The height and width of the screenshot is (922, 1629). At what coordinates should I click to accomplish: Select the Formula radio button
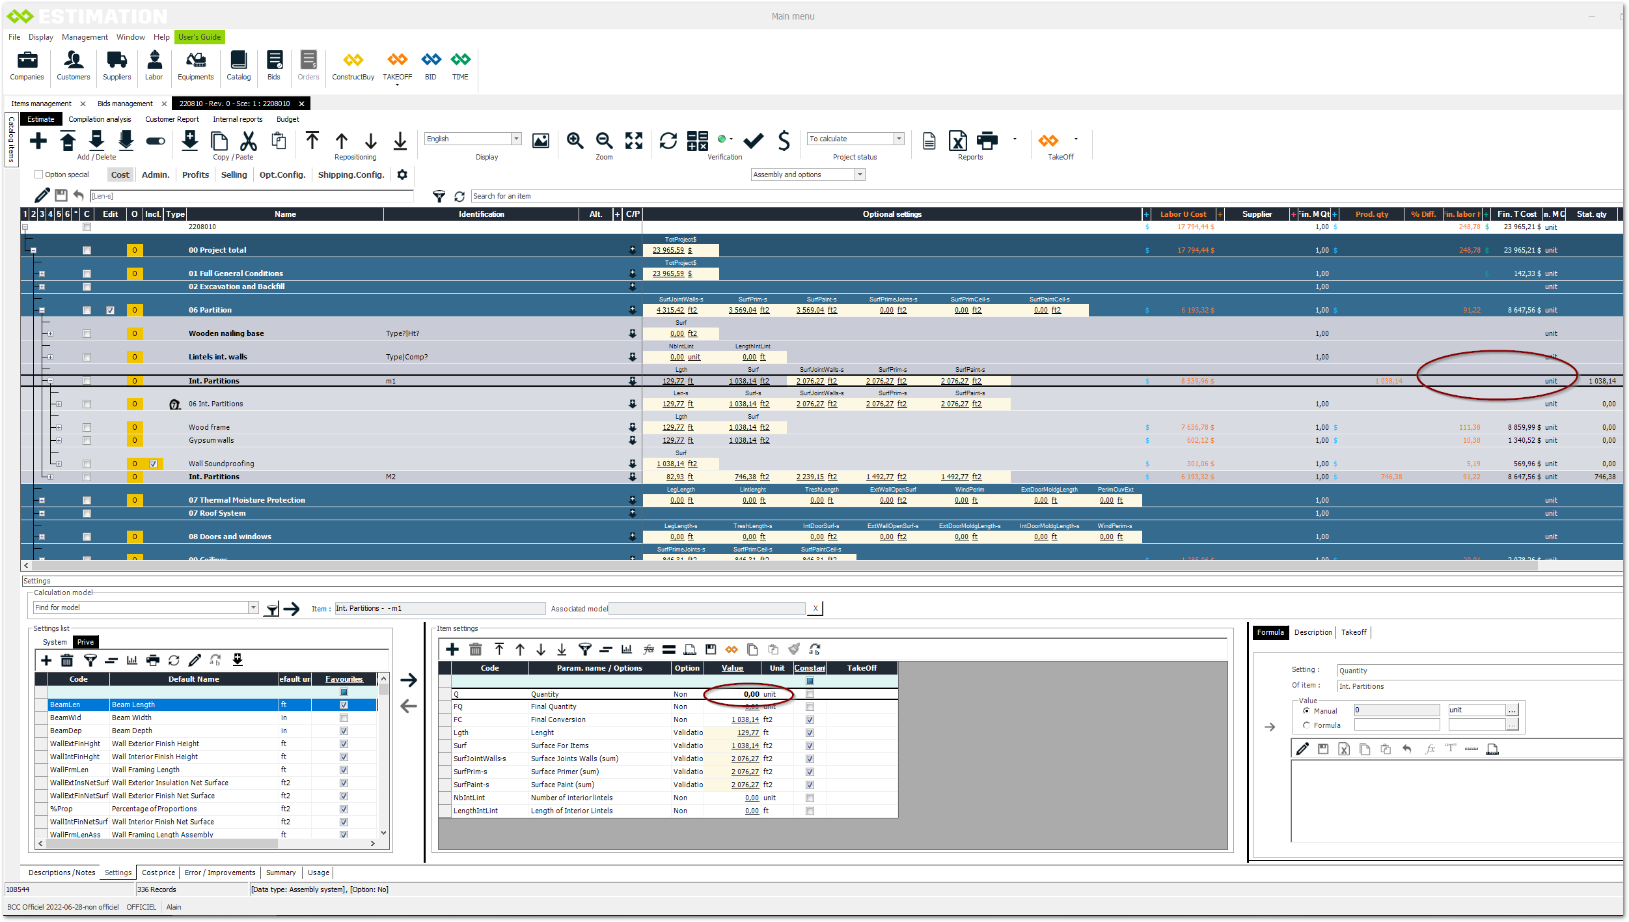point(1306,725)
